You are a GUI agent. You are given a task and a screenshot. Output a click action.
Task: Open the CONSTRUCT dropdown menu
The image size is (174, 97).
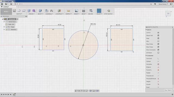(60, 14)
